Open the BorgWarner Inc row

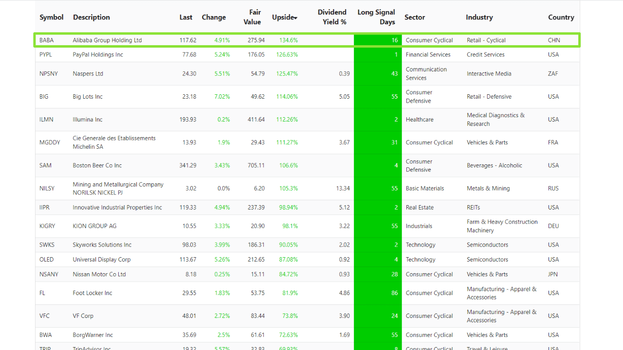(x=93, y=335)
